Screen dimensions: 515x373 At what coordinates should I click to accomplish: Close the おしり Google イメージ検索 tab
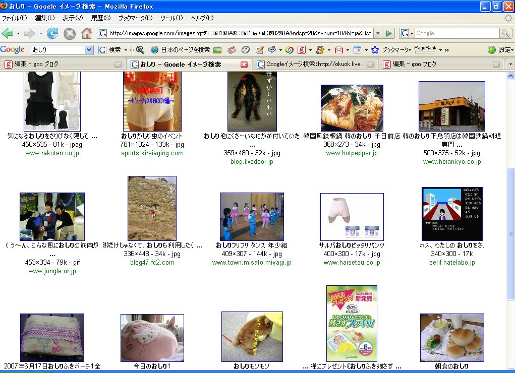tap(244, 65)
